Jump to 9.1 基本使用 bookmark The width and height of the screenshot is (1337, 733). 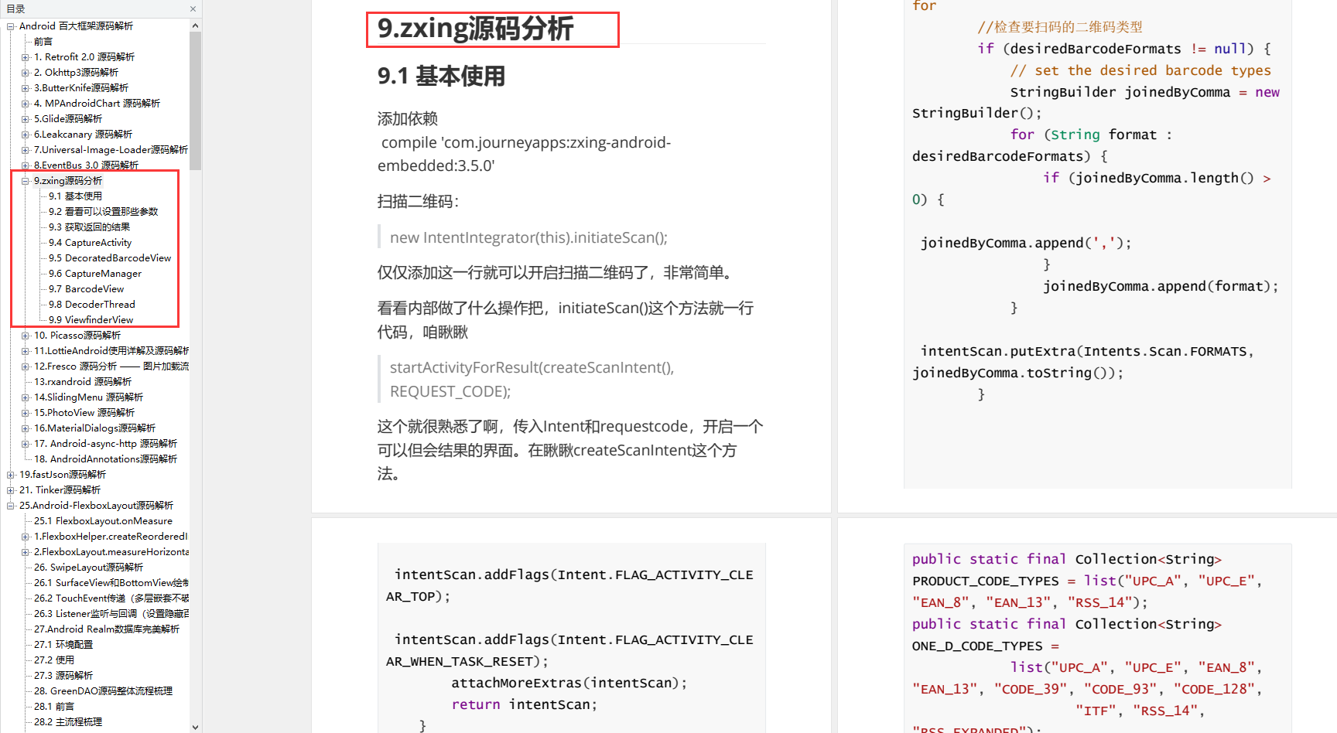[75, 196]
